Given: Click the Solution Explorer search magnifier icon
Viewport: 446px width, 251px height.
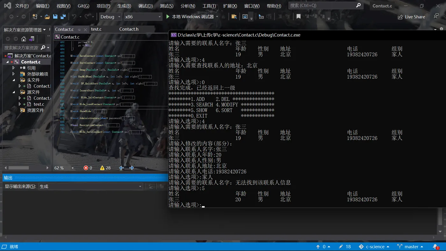Looking at the screenshot, I should (43, 47).
